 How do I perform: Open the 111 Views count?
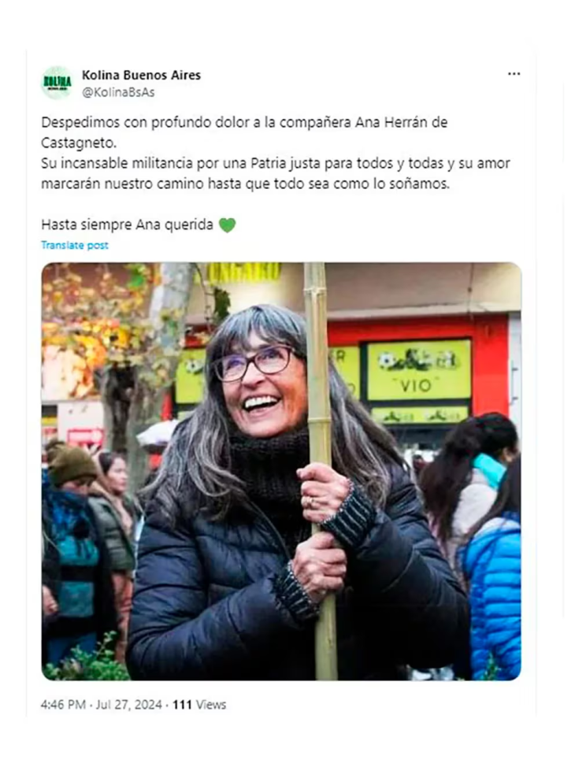[x=199, y=704]
